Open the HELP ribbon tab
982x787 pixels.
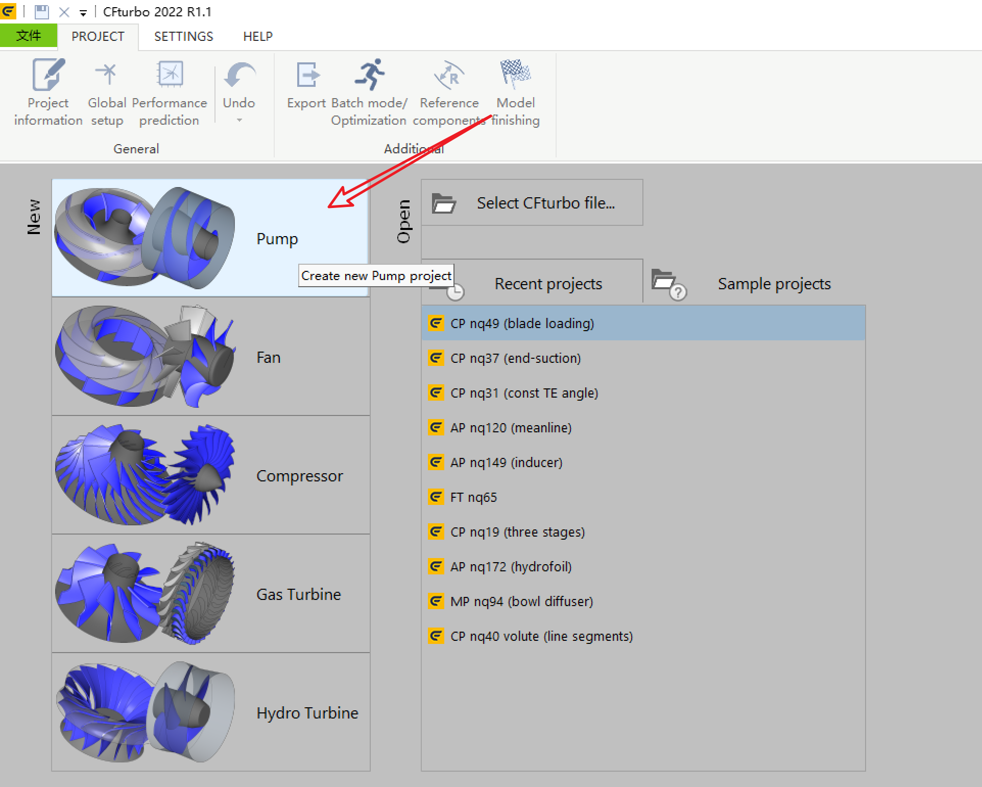[x=258, y=37]
